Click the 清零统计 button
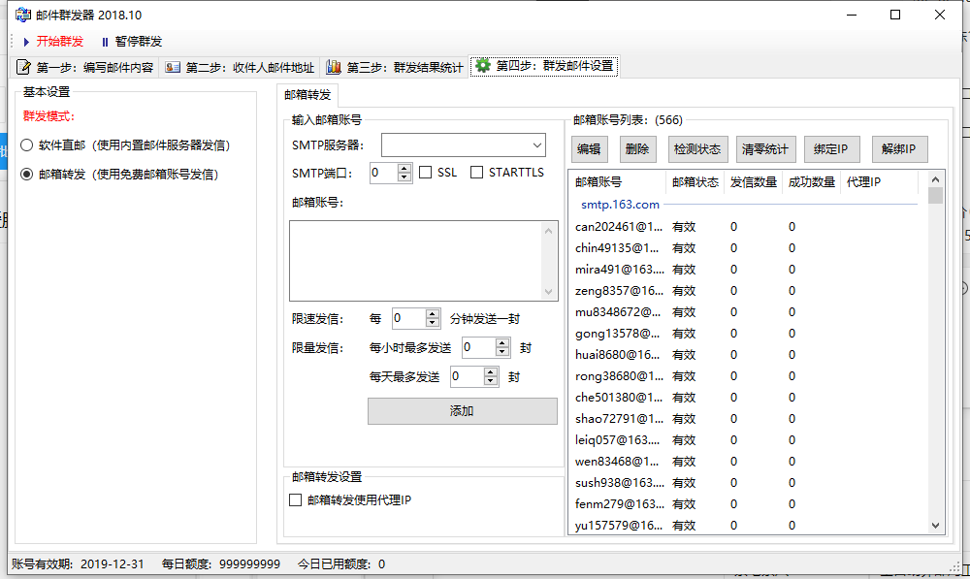This screenshot has height=579, width=970. pyautogui.click(x=765, y=149)
